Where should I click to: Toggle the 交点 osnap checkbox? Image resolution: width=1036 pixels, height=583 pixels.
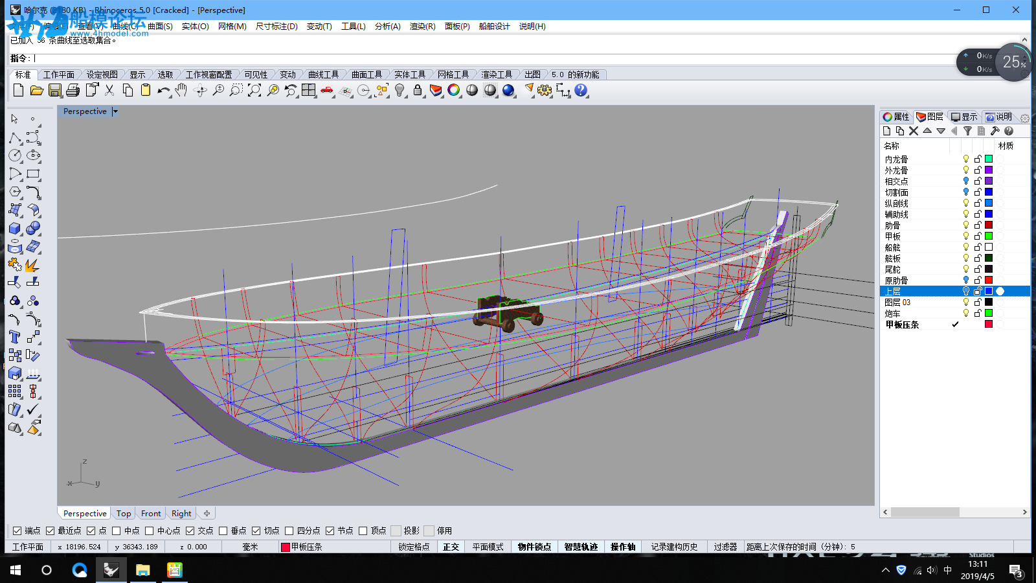pyautogui.click(x=190, y=531)
